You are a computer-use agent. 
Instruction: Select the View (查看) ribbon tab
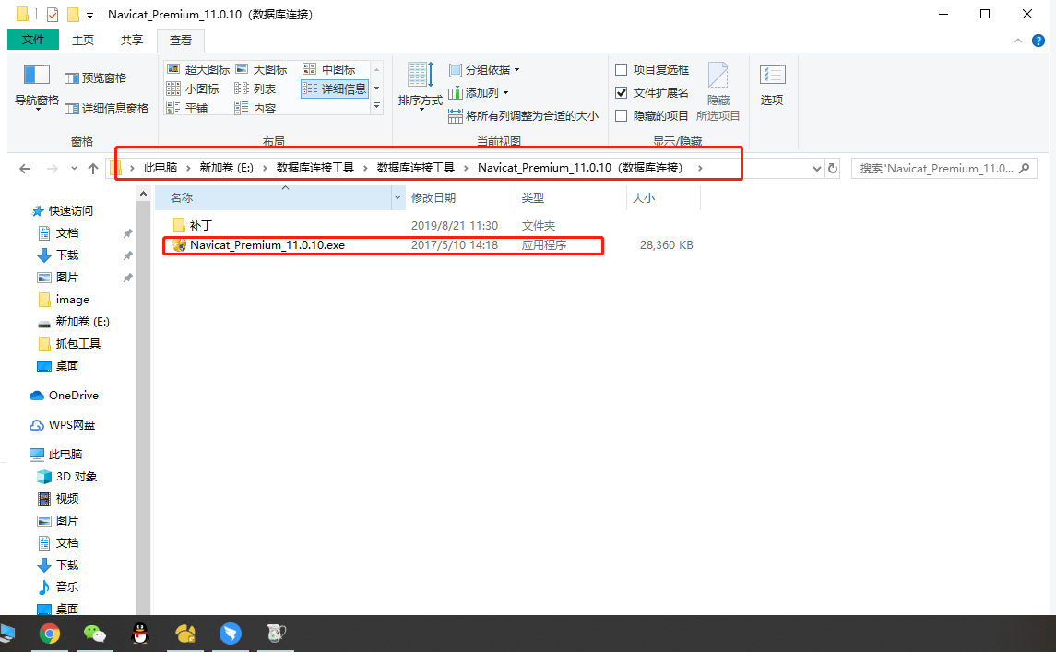tap(181, 41)
